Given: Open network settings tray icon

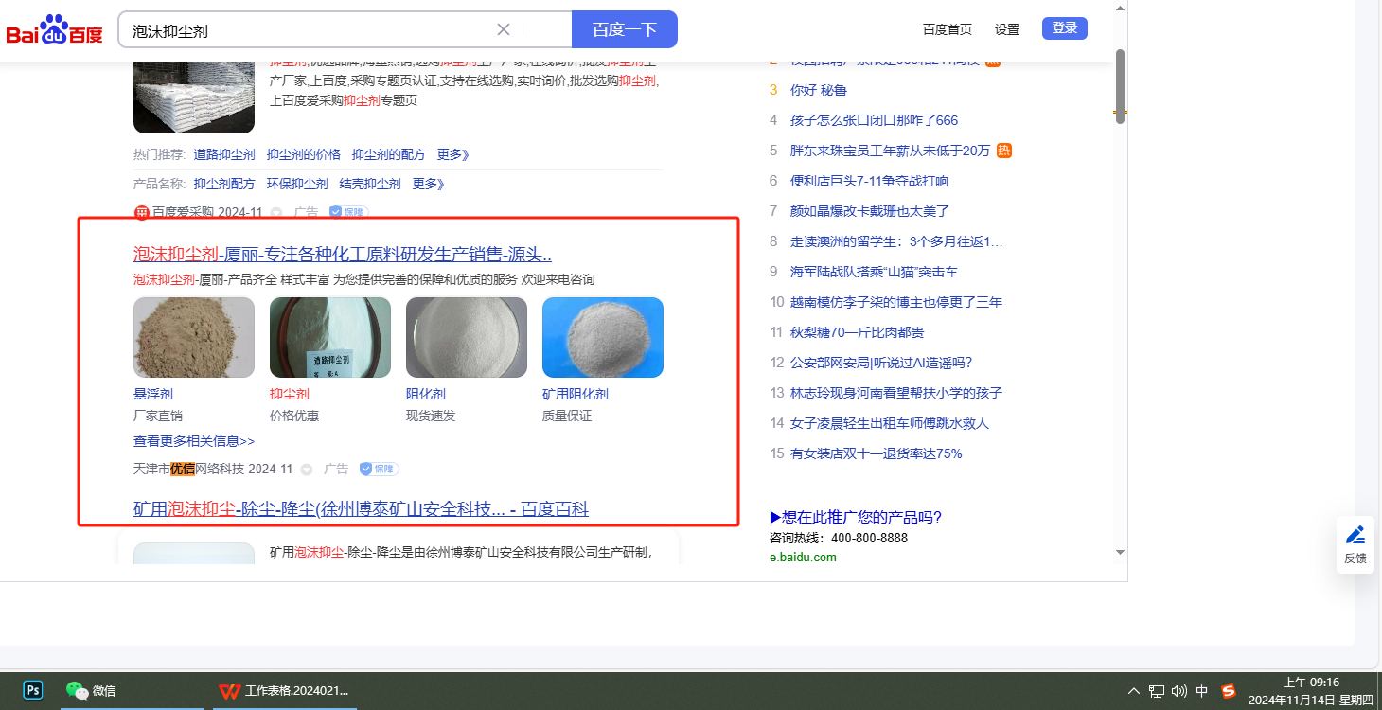Looking at the screenshot, I should tap(1157, 691).
